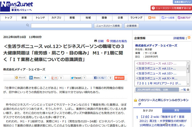Select the 生活ラボニュース vol.11 list item
Image resolution: width=192 pixels, height=127 pixels.
(x=160, y=69)
